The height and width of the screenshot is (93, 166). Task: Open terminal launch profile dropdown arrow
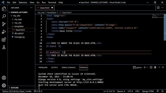coord(147,67)
